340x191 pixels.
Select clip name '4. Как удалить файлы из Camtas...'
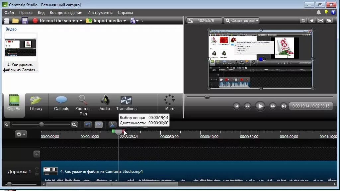(x=20, y=67)
